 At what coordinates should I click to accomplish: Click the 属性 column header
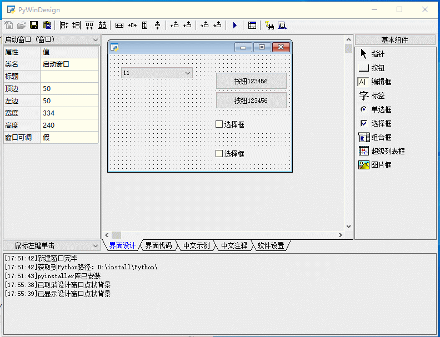(22, 52)
